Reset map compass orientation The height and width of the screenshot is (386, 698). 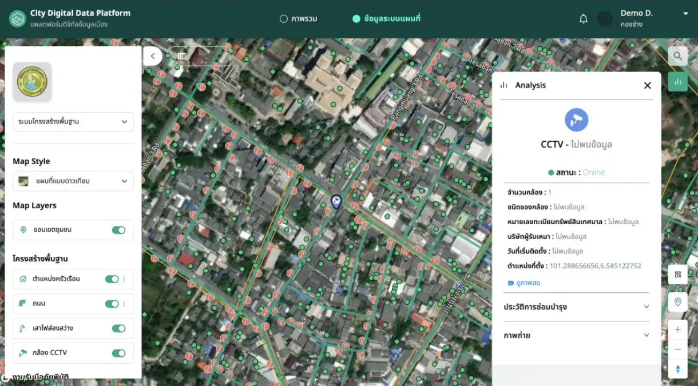pos(677,369)
